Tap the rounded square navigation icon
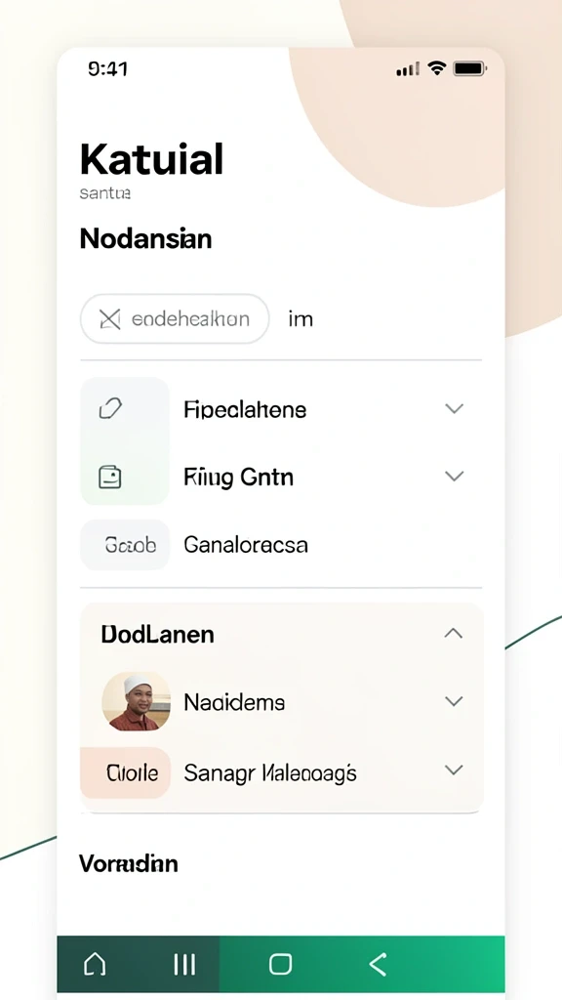The image size is (562, 1000). (280, 964)
